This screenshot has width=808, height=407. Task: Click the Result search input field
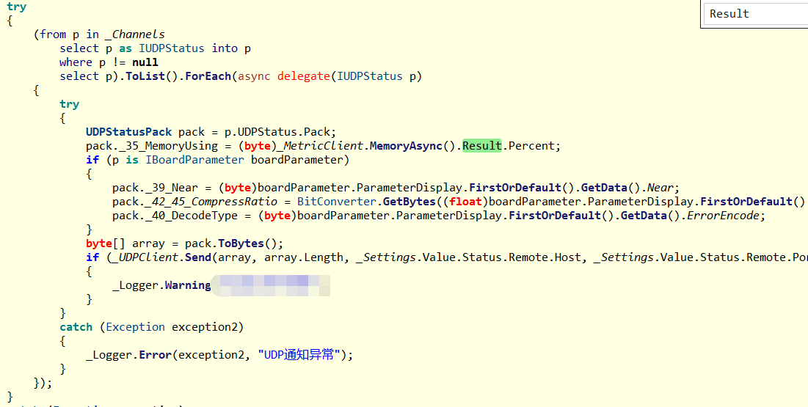tap(754, 14)
